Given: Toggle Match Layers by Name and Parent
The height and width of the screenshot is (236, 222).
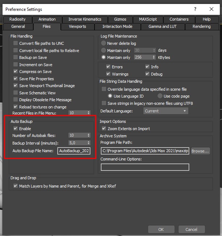Looking at the screenshot, I should click(x=16, y=186).
